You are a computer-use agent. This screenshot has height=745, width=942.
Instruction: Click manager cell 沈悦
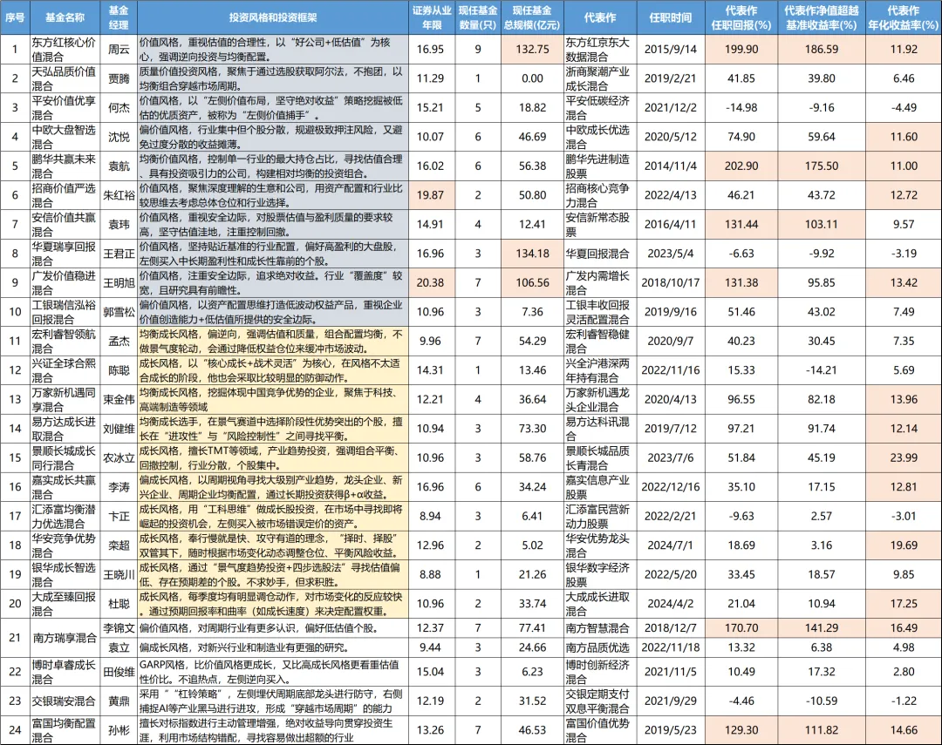pos(119,137)
